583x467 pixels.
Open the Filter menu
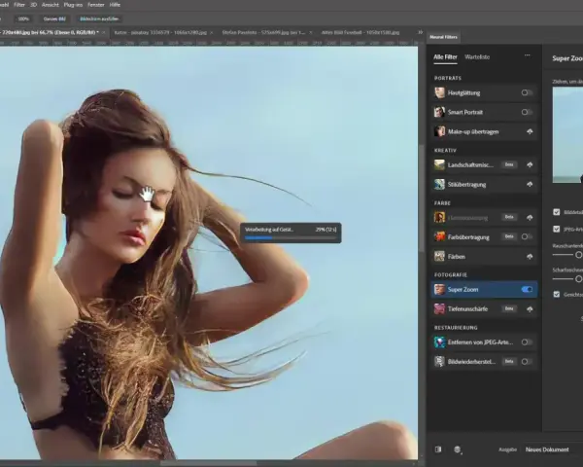[x=19, y=5]
